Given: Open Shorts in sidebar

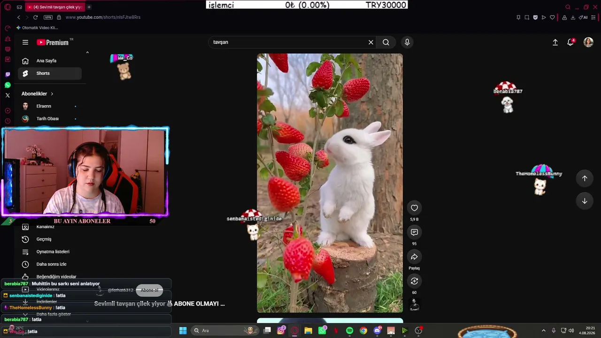Looking at the screenshot, I should click(x=50, y=73).
